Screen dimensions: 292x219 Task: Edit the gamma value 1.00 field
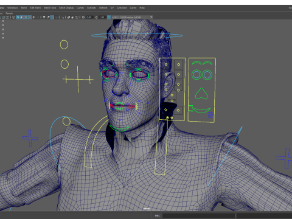(x=102, y=17)
